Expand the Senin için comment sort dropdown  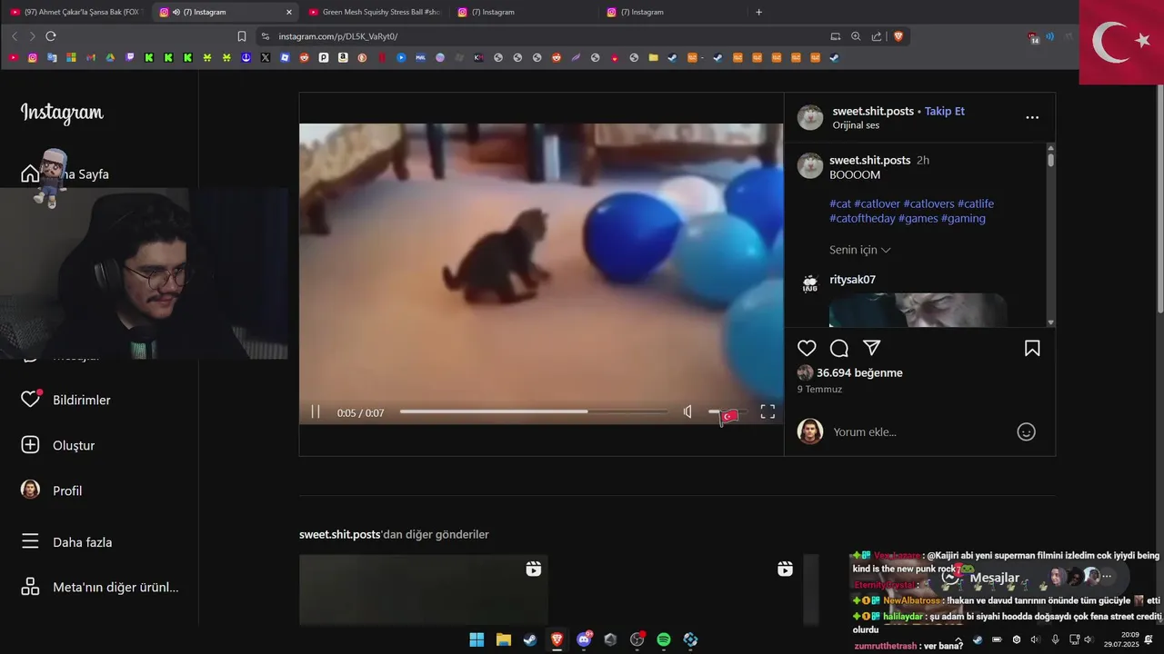tap(859, 250)
